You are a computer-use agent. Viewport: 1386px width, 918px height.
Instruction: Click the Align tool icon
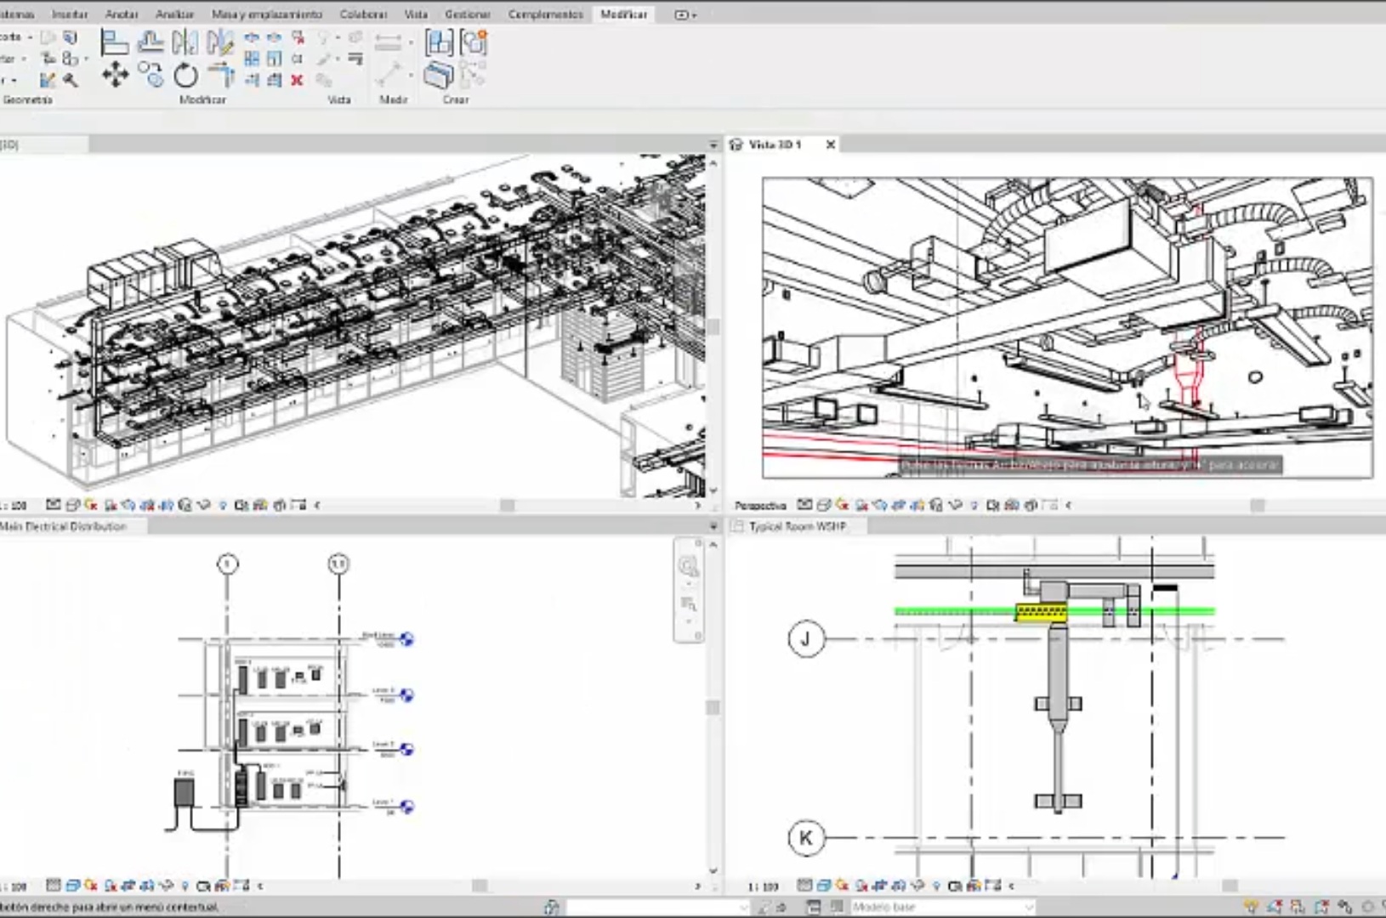[x=114, y=42]
